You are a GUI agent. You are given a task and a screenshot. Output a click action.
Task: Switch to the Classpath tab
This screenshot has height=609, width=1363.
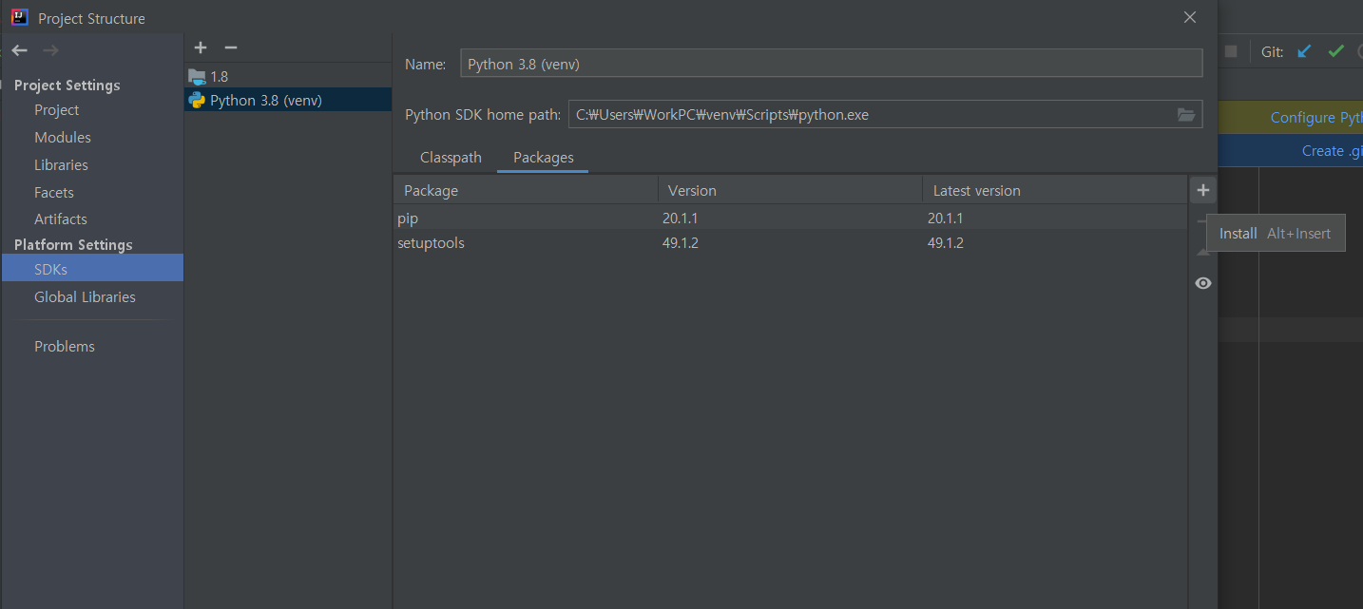pos(451,158)
